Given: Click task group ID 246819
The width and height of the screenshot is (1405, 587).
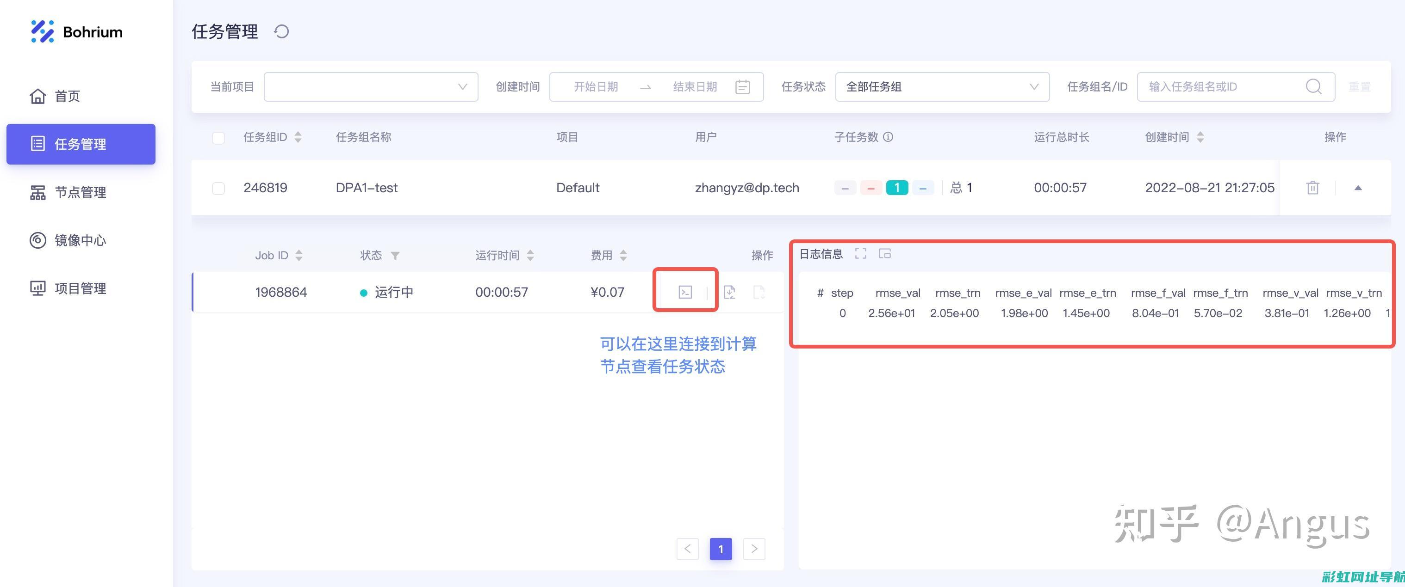Looking at the screenshot, I should click(265, 188).
